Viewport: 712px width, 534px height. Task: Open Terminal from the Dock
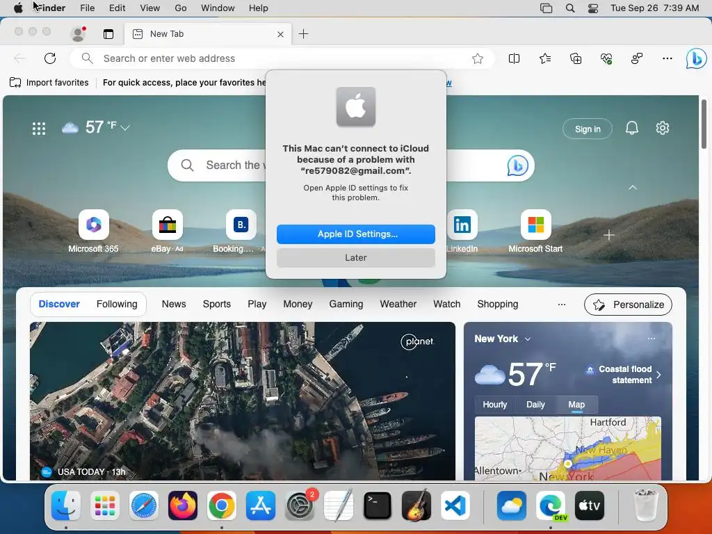pos(377,505)
